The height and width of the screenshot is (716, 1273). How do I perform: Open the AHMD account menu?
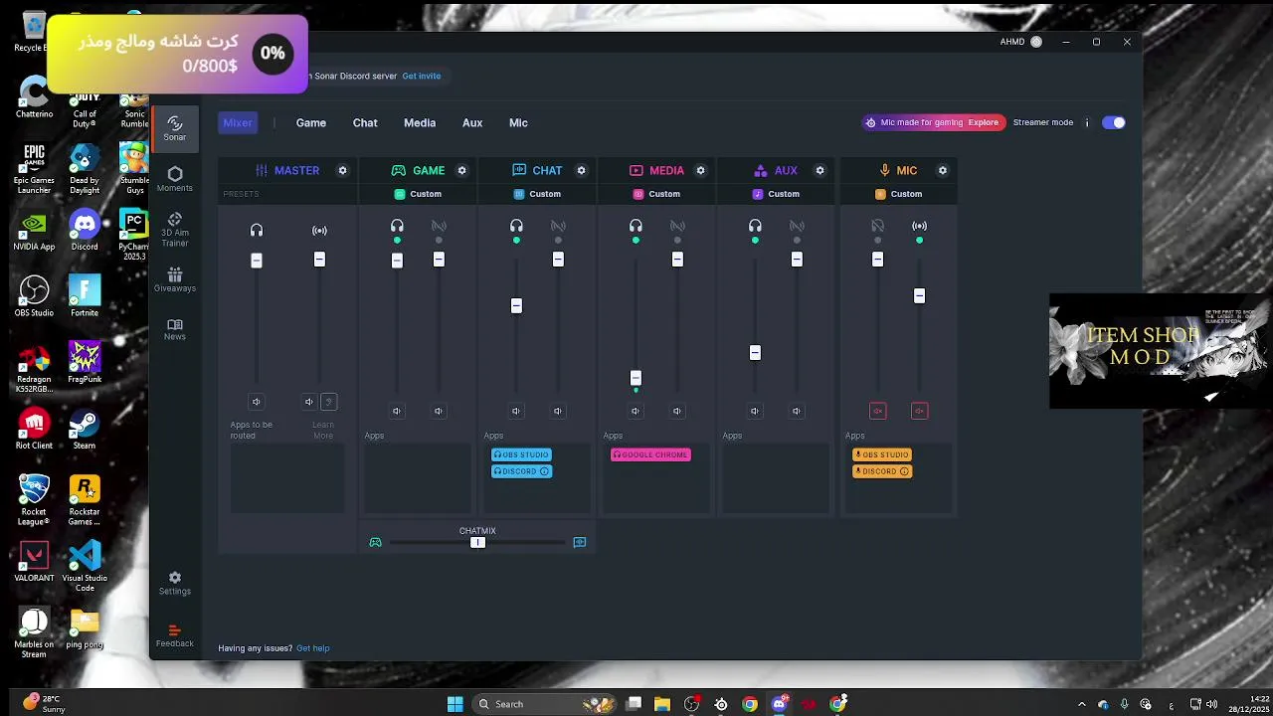click(x=1021, y=42)
